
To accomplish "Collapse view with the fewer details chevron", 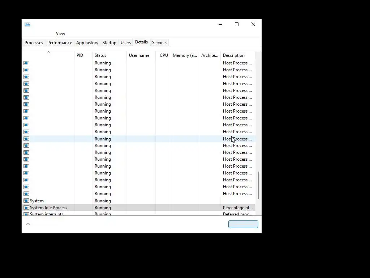I will click(x=28, y=224).
